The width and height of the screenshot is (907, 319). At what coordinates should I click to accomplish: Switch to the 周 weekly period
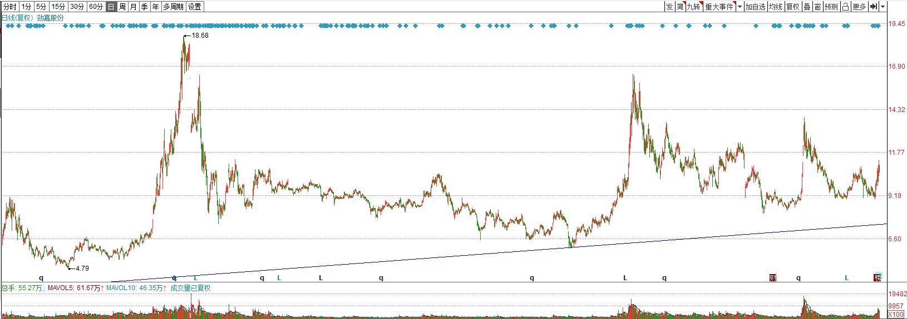click(x=122, y=7)
